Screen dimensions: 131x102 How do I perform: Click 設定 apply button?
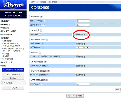coord(118,89)
